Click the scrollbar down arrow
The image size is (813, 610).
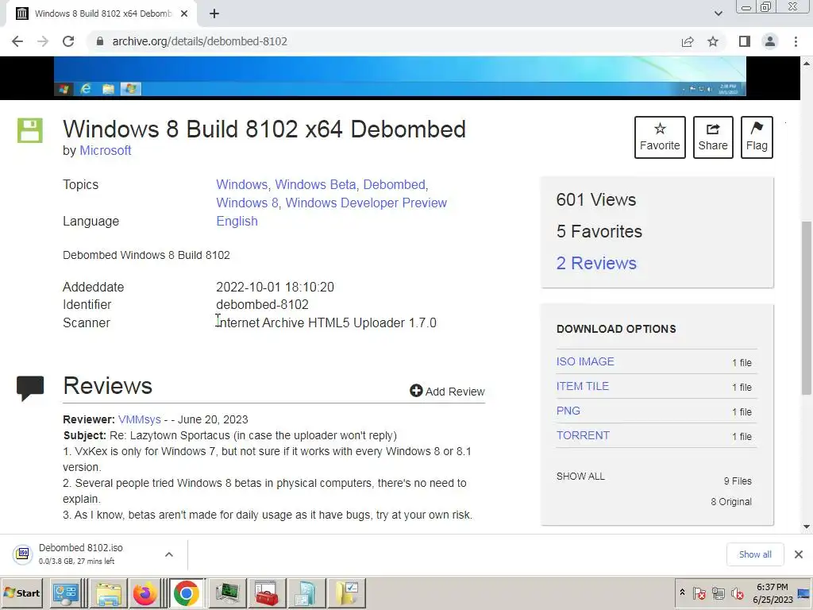click(807, 527)
